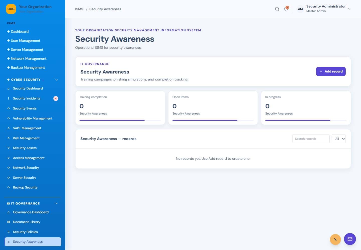Click the ORG logo badge
The image size is (361, 250).
click(x=11, y=9)
